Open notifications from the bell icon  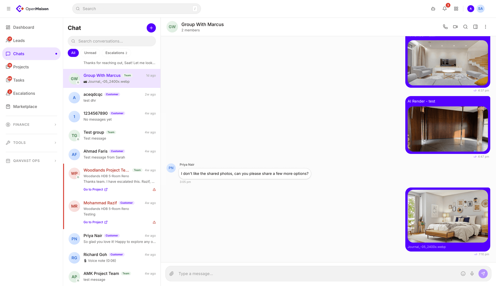tap(444, 9)
